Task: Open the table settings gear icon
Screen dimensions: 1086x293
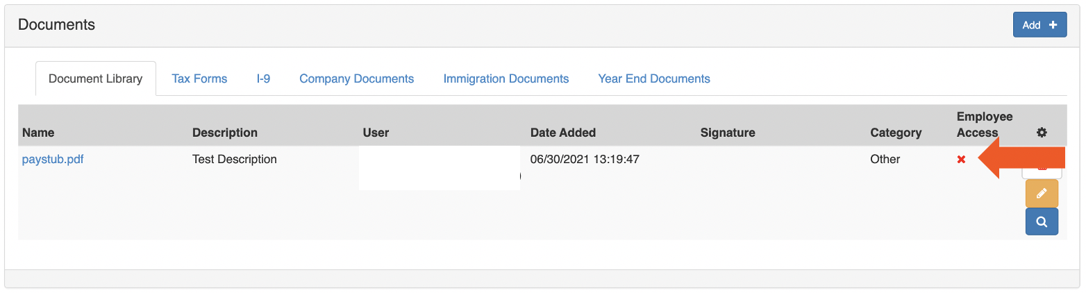Action: click(x=1042, y=132)
